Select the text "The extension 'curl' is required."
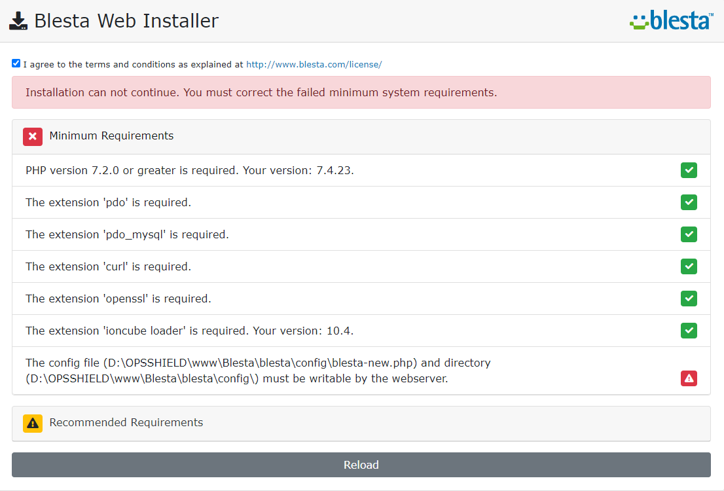This screenshot has width=724, height=491. pos(108,266)
